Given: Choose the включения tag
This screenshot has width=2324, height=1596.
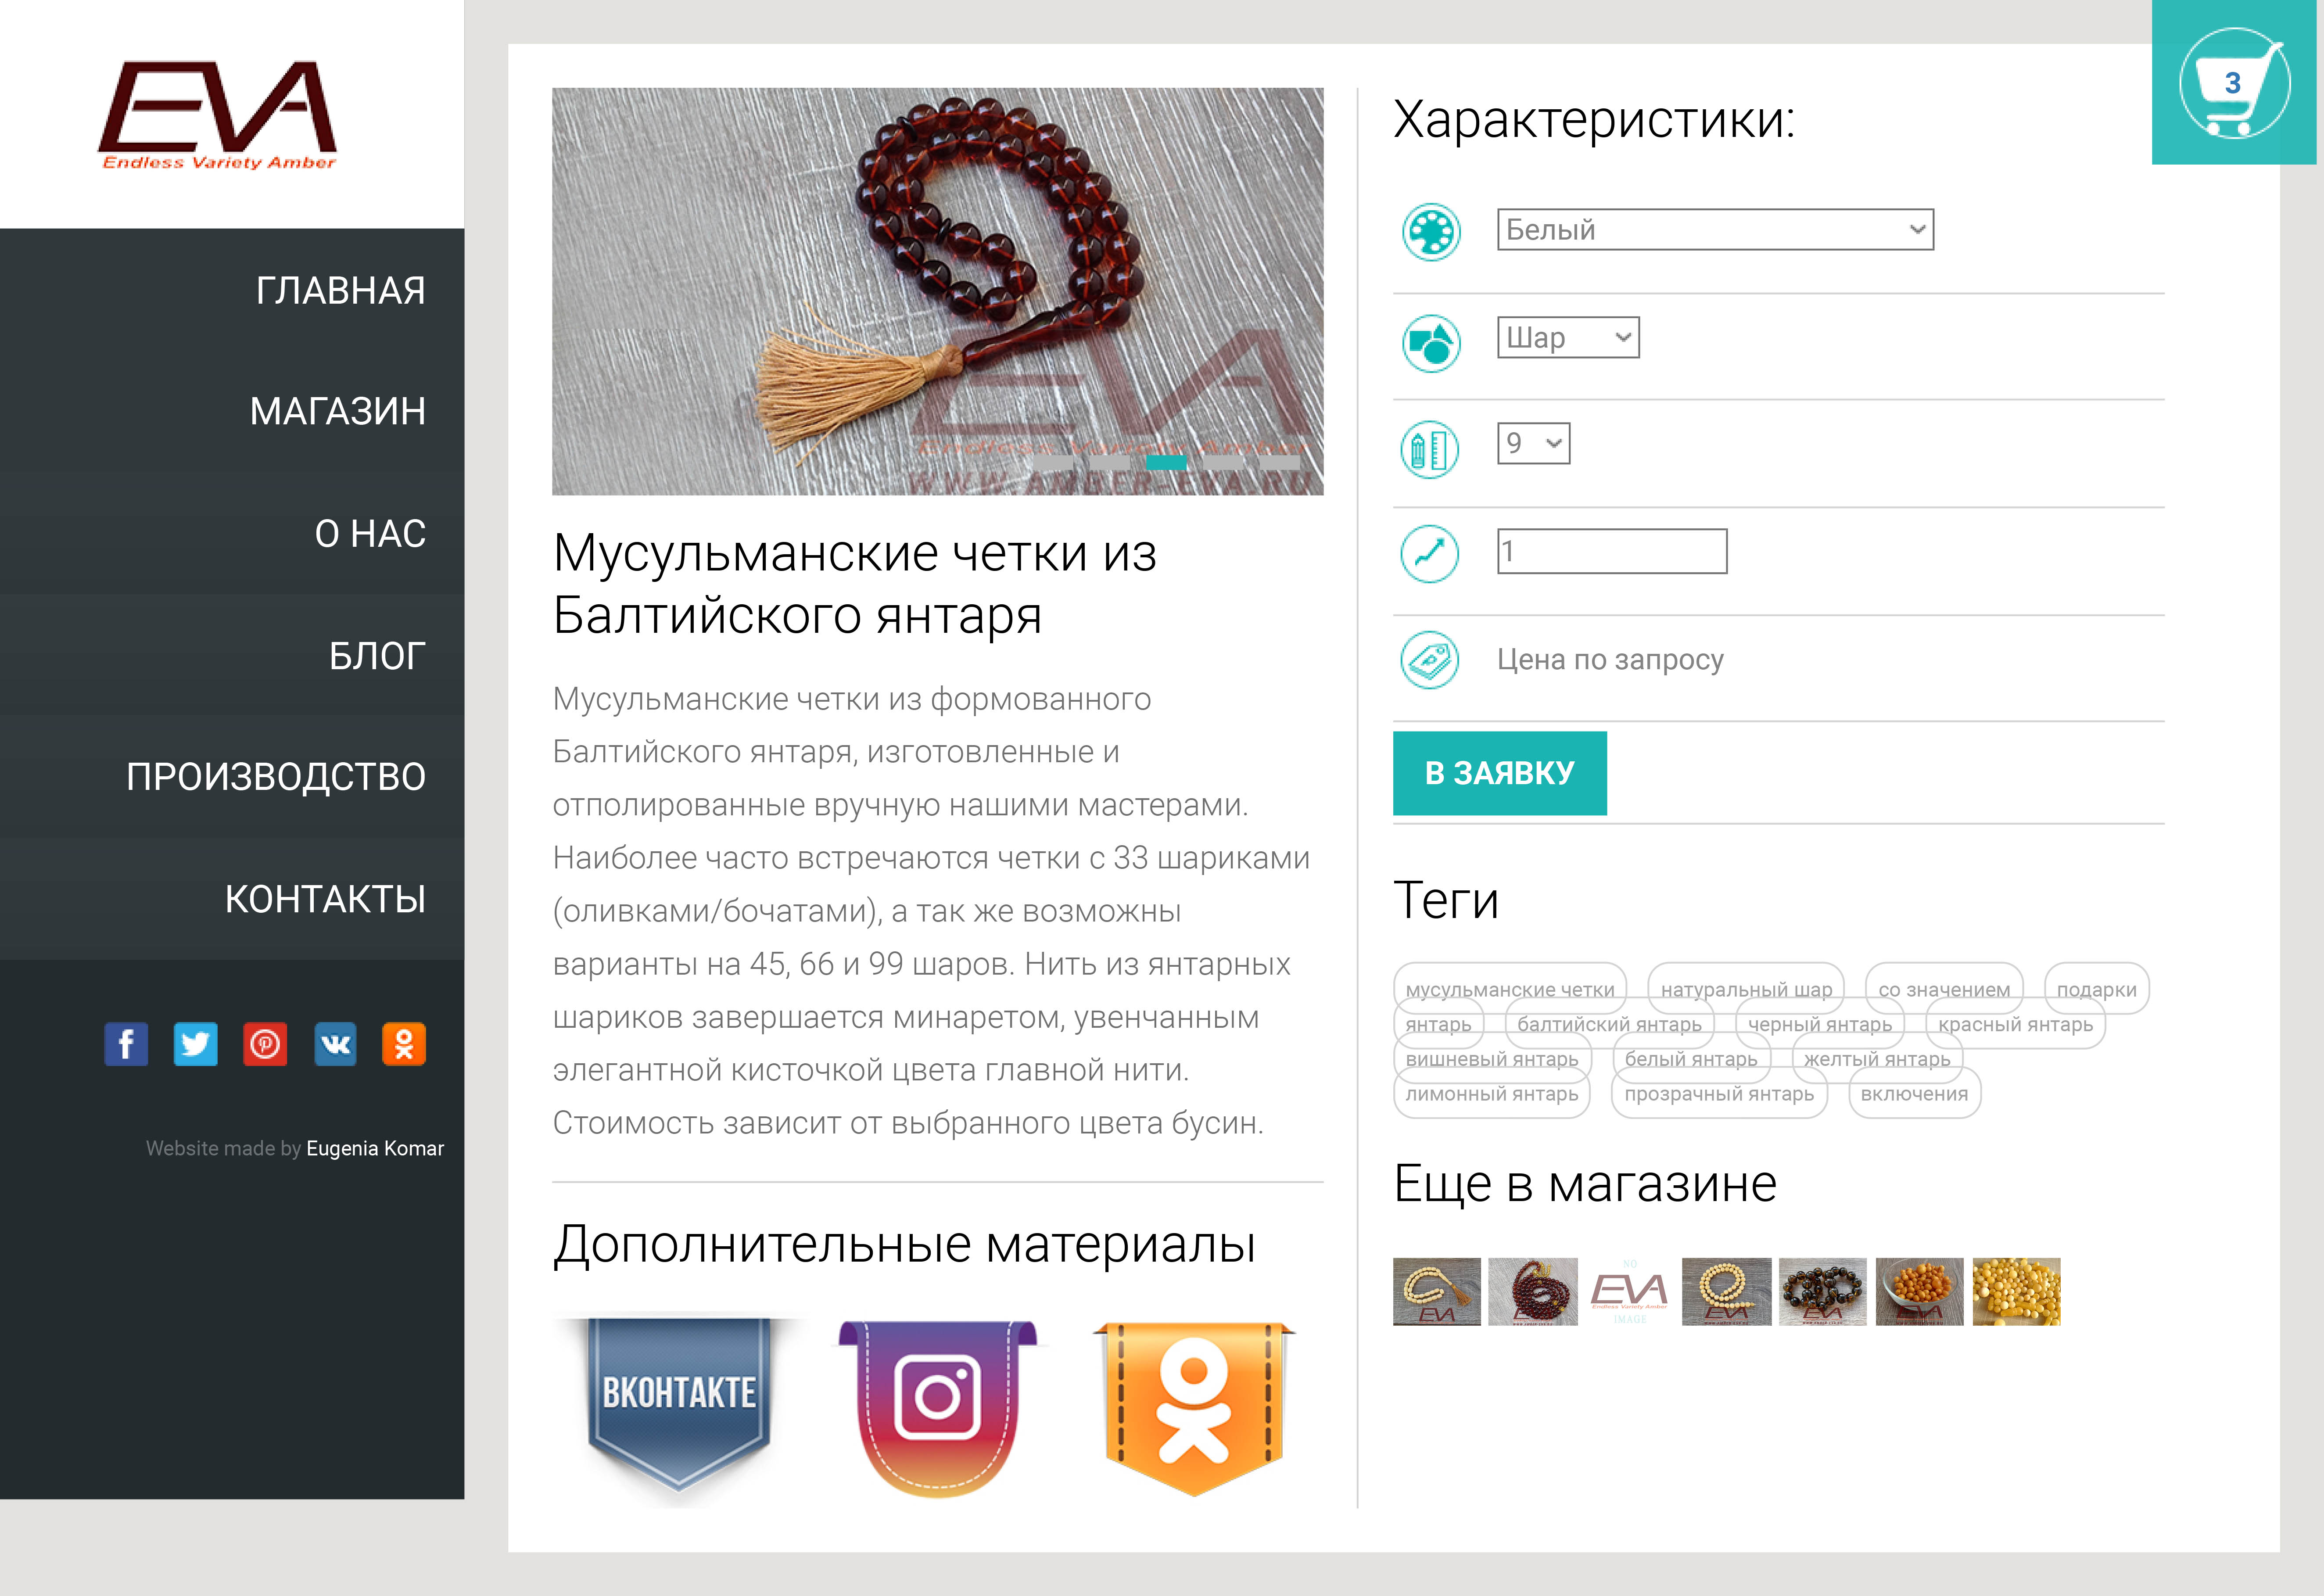Looking at the screenshot, I should 1914,1094.
